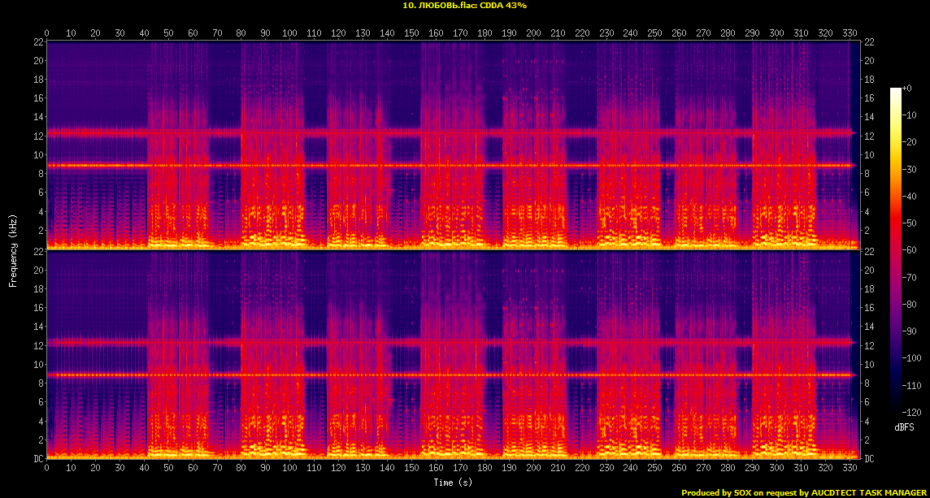Screen dimensions: 930x498
Task: Click the "+0" label atop the color scale
Action: tap(907, 88)
